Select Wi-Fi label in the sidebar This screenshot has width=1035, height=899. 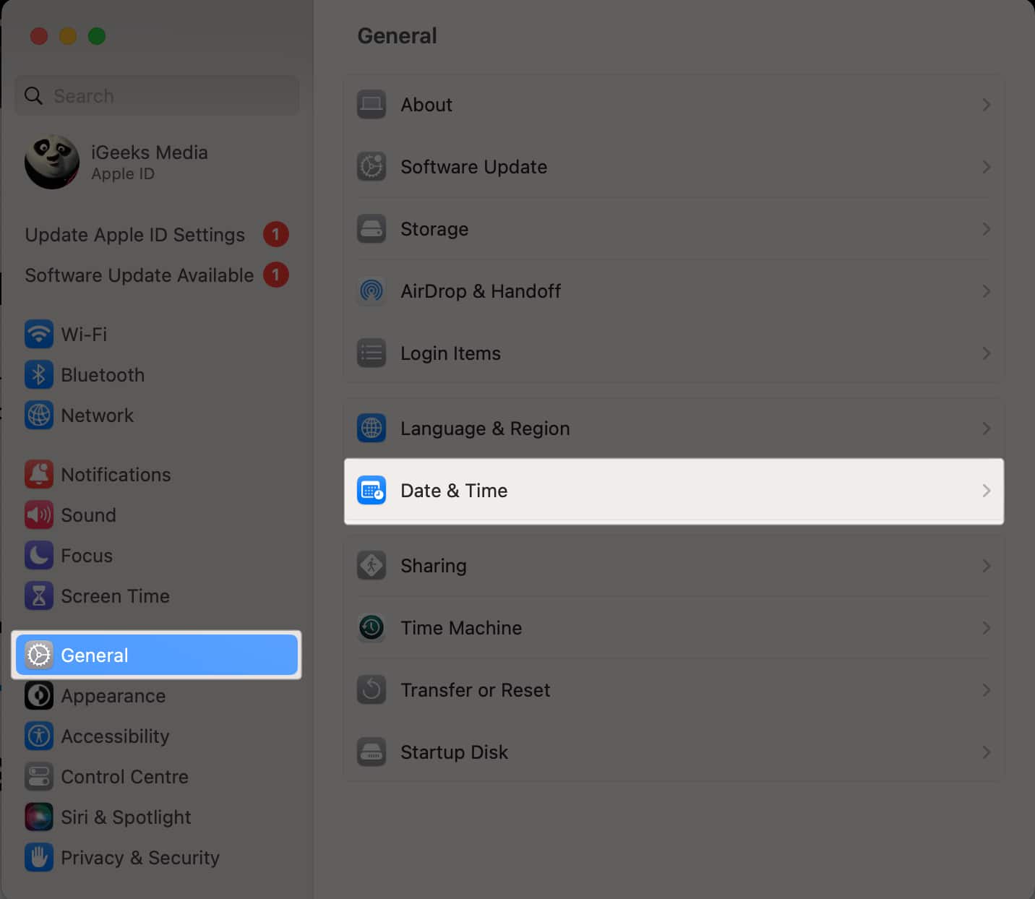pos(84,334)
